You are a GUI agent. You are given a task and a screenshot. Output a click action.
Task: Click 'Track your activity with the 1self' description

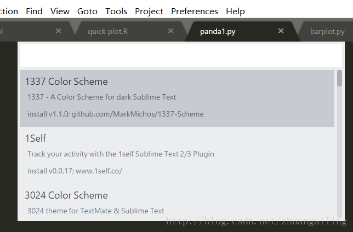121,154
